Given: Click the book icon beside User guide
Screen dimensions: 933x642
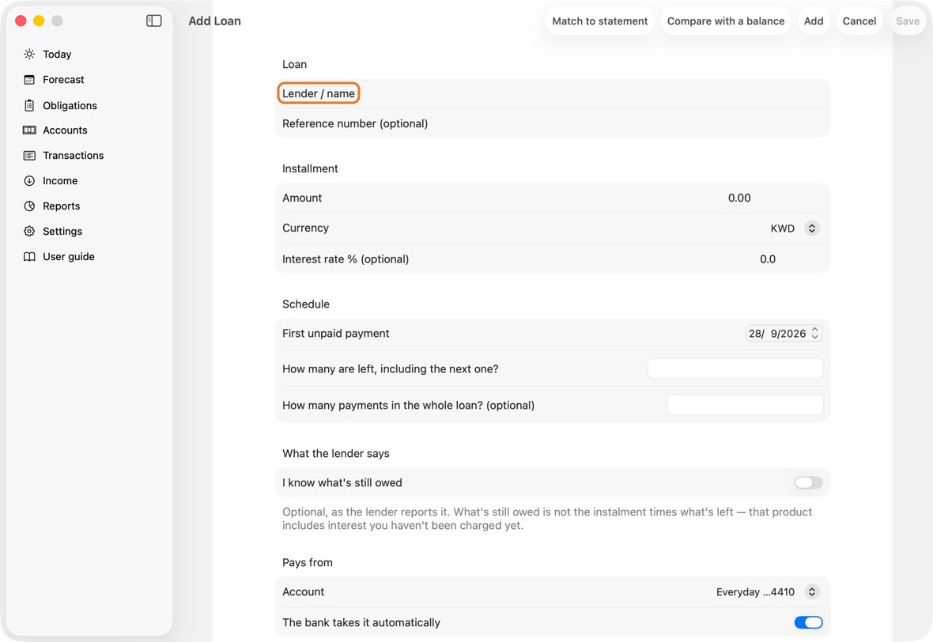Looking at the screenshot, I should click(29, 256).
